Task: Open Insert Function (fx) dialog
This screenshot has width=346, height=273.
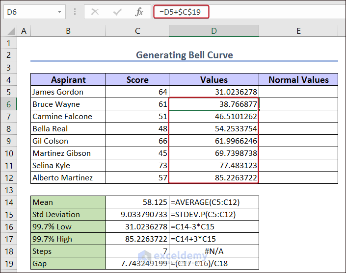Action: [139, 12]
